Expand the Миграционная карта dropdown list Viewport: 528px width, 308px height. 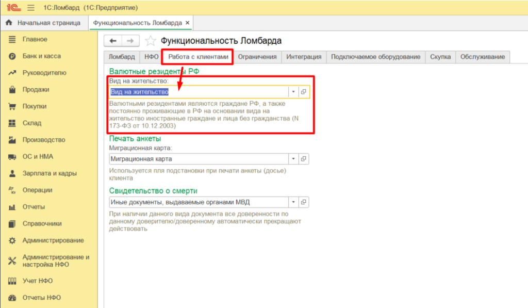(293, 159)
